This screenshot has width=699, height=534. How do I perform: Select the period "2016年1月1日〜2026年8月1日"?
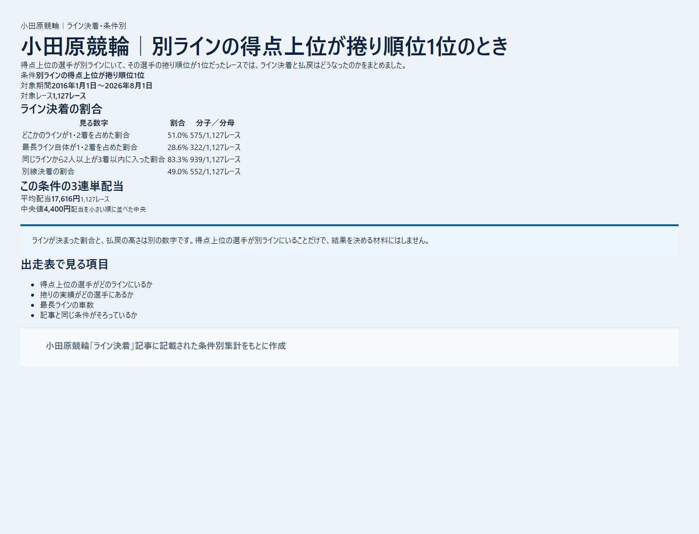pyautogui.click(x=102, y=86)
